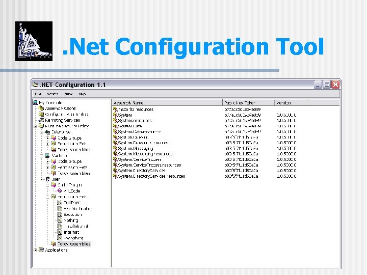Select the System.ServiceProcess assembly name
The image size is (367, 275).
pos(140,159)
